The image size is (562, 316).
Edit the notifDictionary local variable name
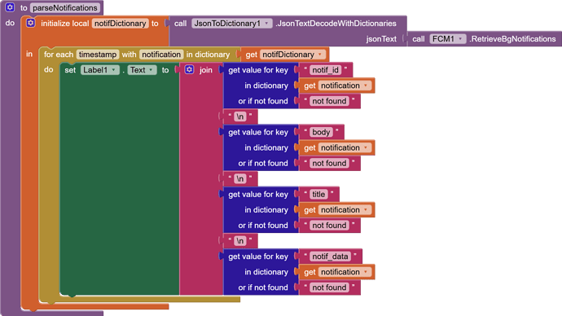120,24
